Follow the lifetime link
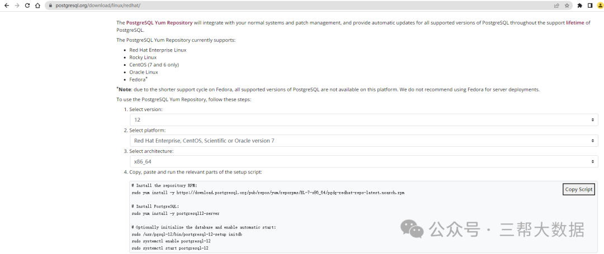Screen dimensions: 604x254 [x=574, y=23]
